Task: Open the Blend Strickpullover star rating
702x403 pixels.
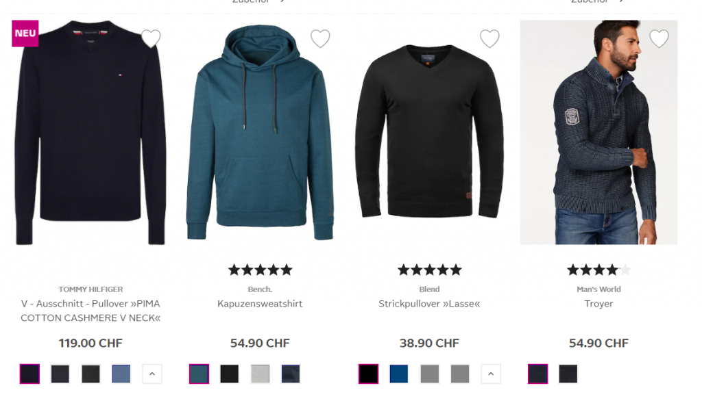Action: (429, 270)
